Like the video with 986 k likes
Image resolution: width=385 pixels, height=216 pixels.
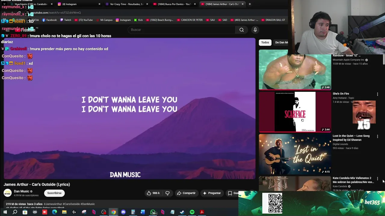(153, 193)
